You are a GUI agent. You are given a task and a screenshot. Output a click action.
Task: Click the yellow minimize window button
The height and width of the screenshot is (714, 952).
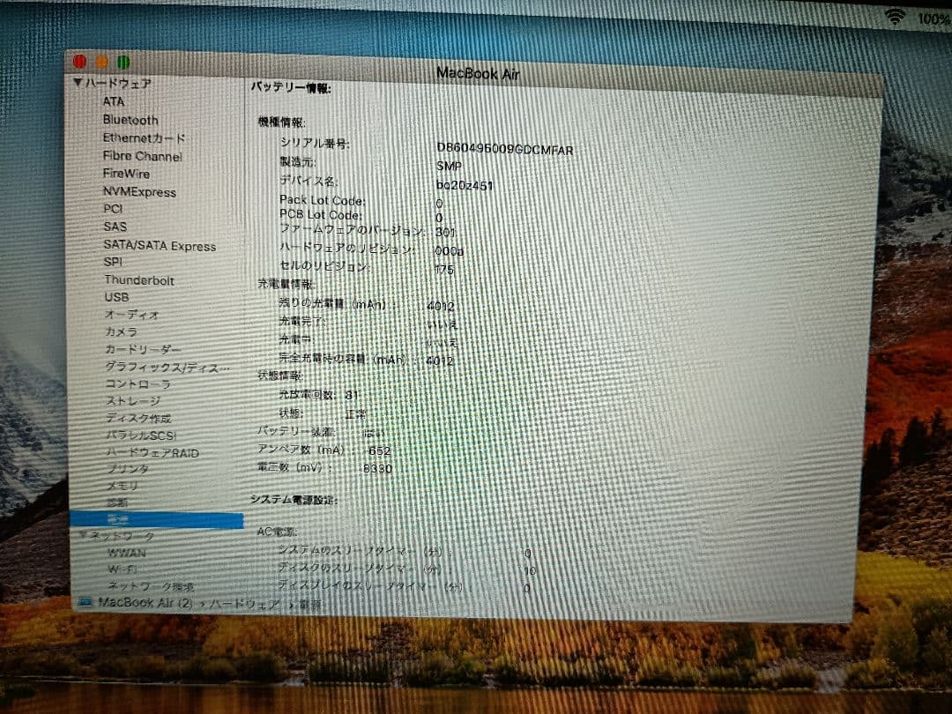pyautogui.click(x=102, y=62)
